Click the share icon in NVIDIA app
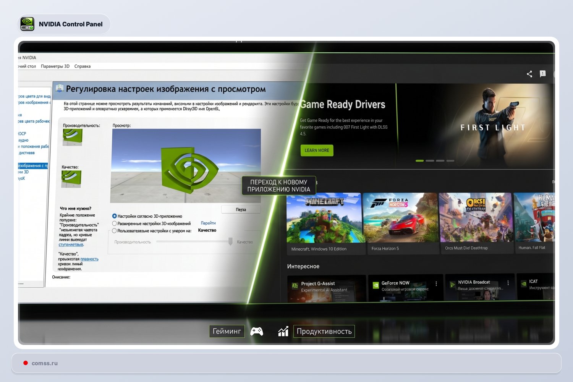The height and width of the screenshot is (382, 573). click(x=529, y=74)
